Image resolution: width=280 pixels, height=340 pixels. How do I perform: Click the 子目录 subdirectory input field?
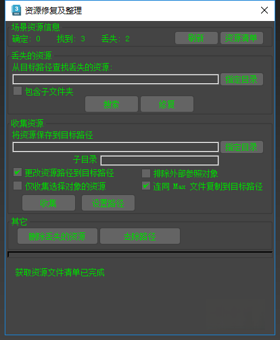point(160,161)
